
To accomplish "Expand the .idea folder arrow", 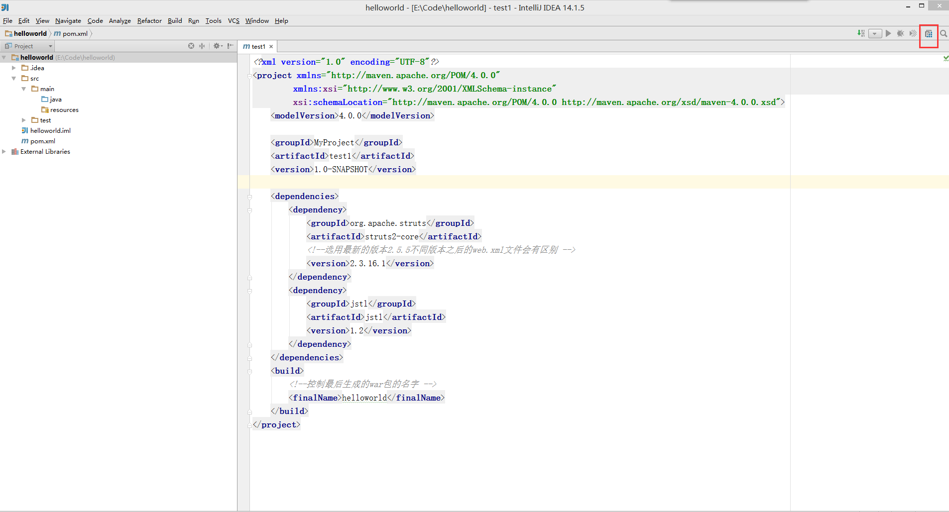I will click(14, 68).
